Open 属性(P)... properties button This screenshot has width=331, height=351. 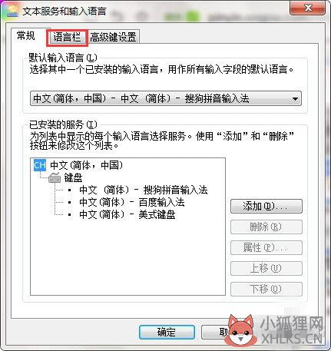click(266, 247)
